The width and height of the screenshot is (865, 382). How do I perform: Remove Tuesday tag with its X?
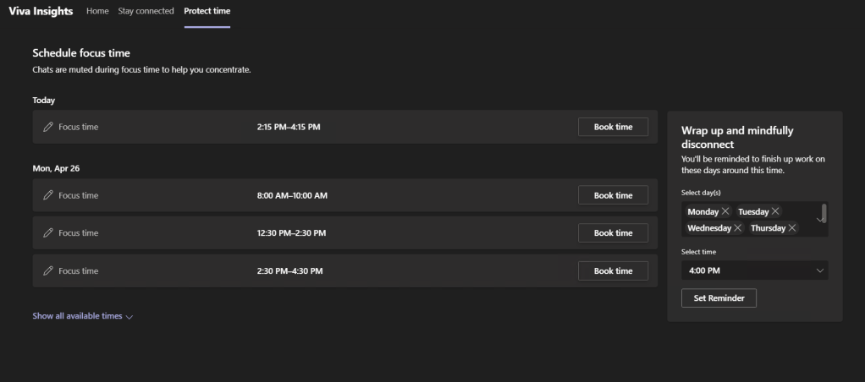[x=775, y=211]
